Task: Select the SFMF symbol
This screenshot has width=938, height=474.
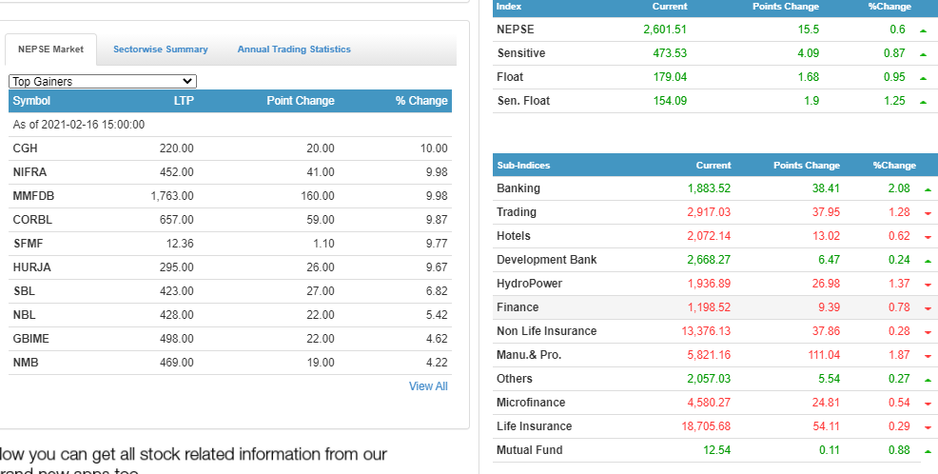Action: coord(29,244)
